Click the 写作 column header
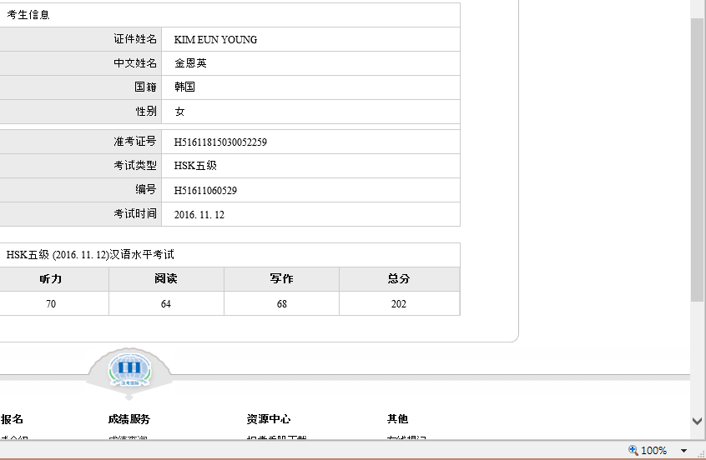706x460 pixels. 281,279
